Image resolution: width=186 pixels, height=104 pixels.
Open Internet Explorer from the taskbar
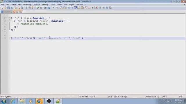click(x=13, y=101)
